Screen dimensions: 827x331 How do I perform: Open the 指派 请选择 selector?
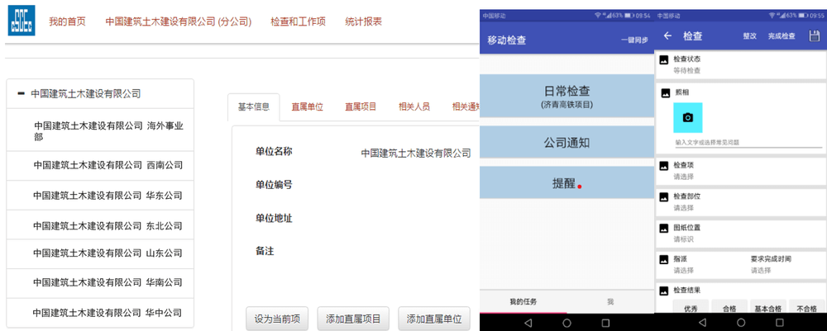click(684, 271)
